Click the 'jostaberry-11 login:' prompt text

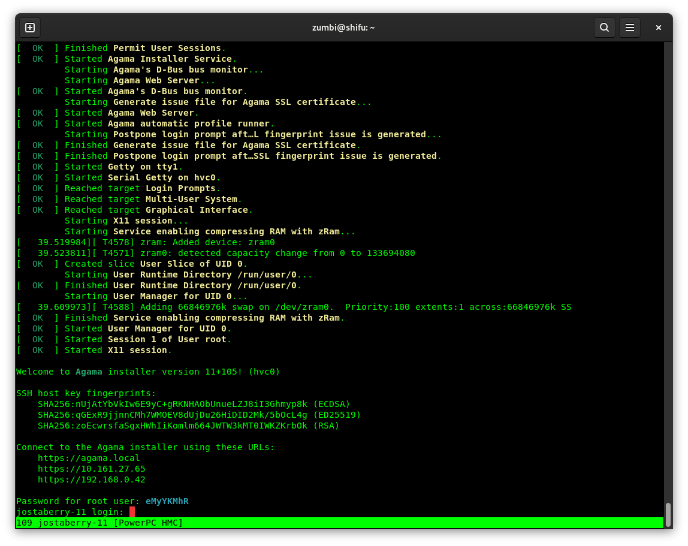pos(70,512)
